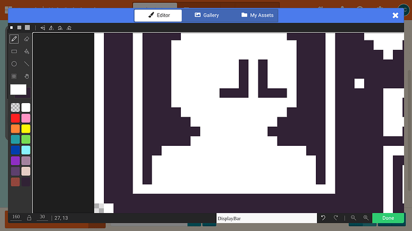Pick the transparent color swatch
Screen dimensions: 412x231
click(x=16, y=107)
